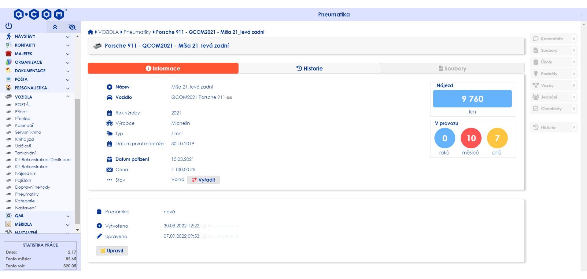Open the Úkoly side panel

(x=553, y=62)
